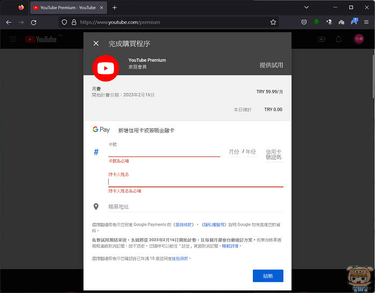
Task: Click the billing address location pin icon
Action: tap(96, 206)
